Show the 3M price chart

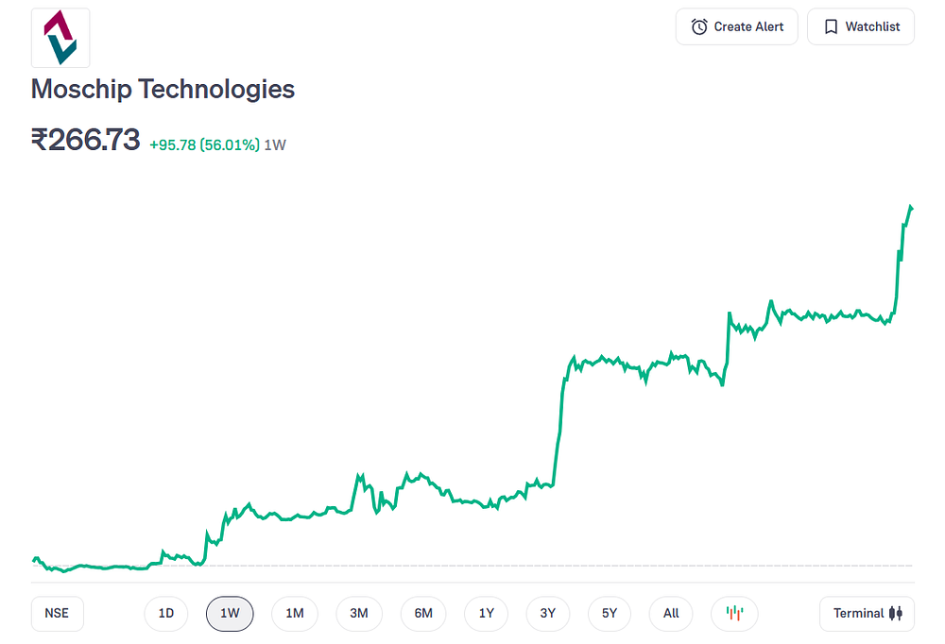pos(359,613)
